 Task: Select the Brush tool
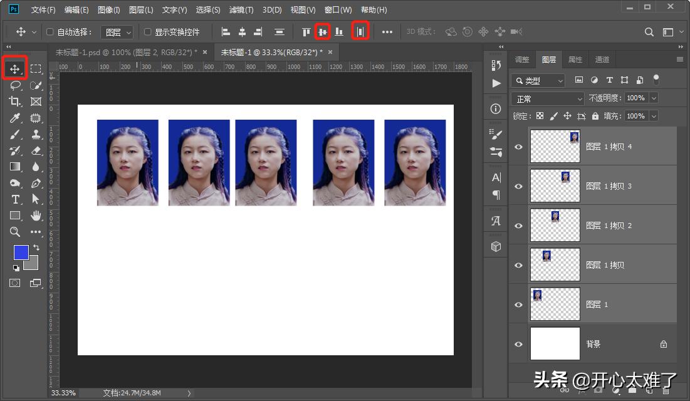[15, 134]
